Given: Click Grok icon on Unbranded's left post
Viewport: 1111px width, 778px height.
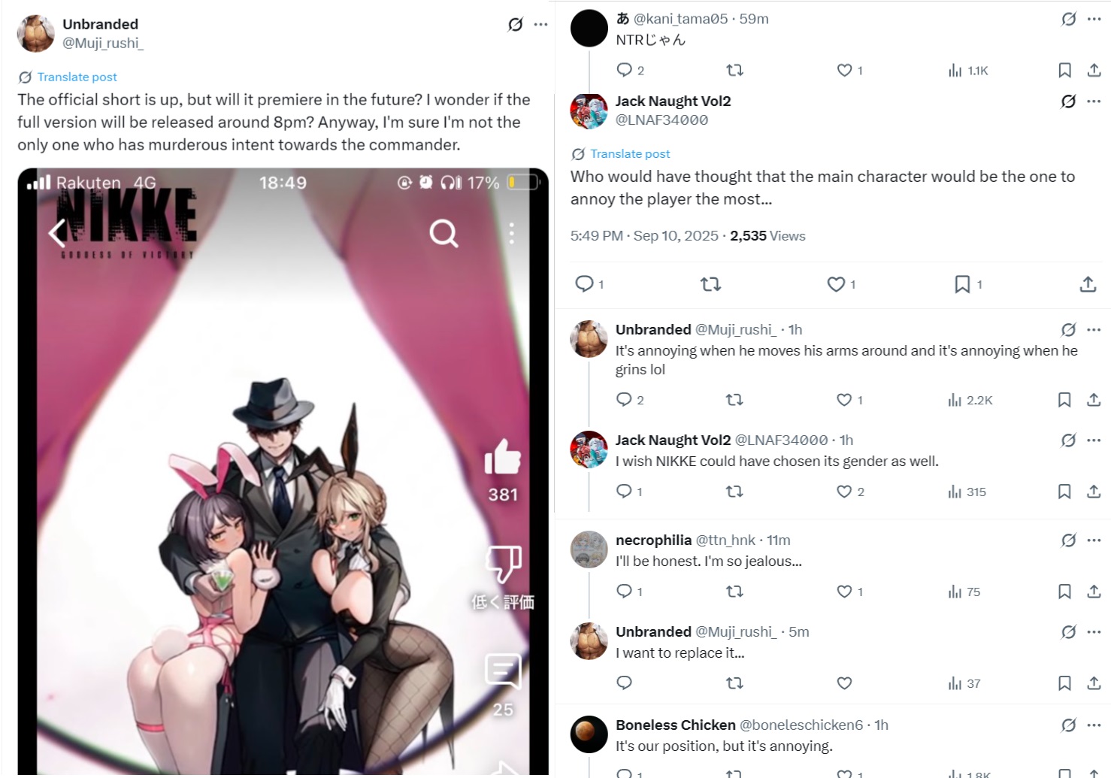Looking at the screenshot, I should pos(515,25).
